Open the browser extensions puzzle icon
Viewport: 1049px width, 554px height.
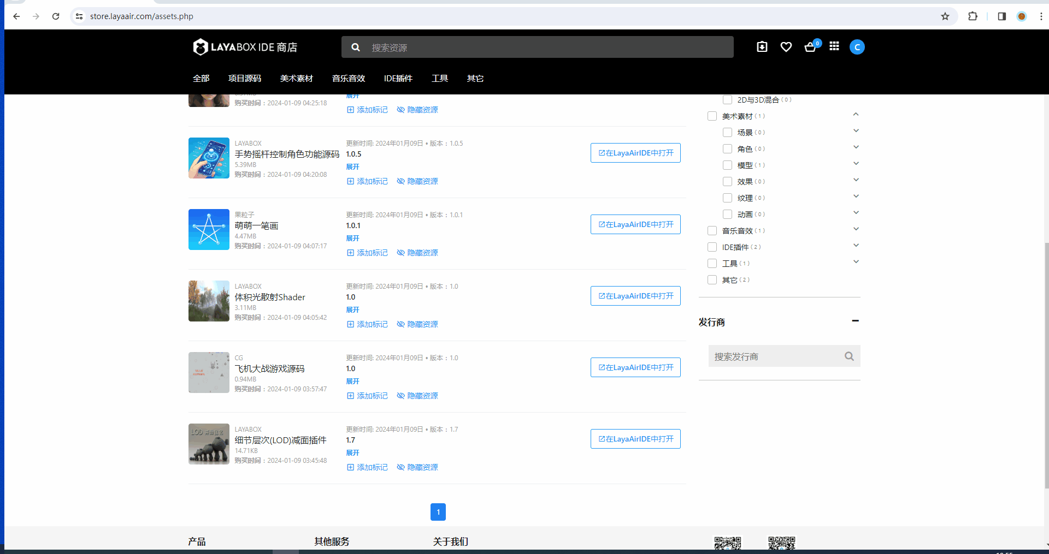click(x=973, y=16)
